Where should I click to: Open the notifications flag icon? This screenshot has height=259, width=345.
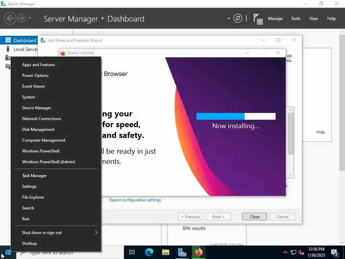tap(258, 19)
